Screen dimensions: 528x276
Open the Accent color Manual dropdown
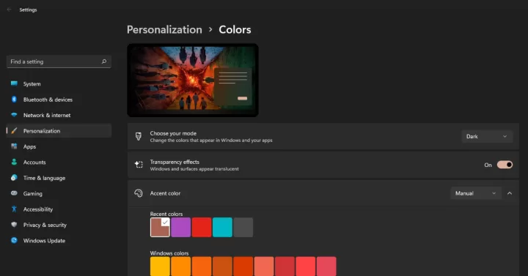(x=476, y=193)
